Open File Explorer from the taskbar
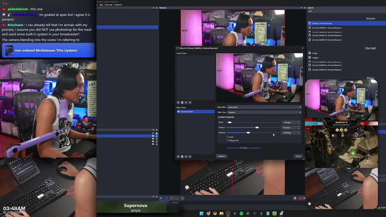 tap(221, 213)
